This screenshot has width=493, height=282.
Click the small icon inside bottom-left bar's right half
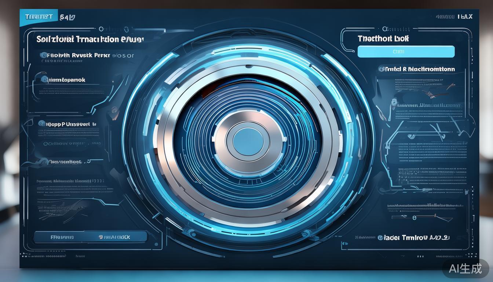101,237
